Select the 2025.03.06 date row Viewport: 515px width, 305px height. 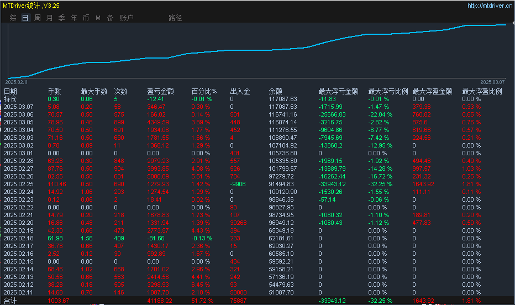click(x=18, y=114)
